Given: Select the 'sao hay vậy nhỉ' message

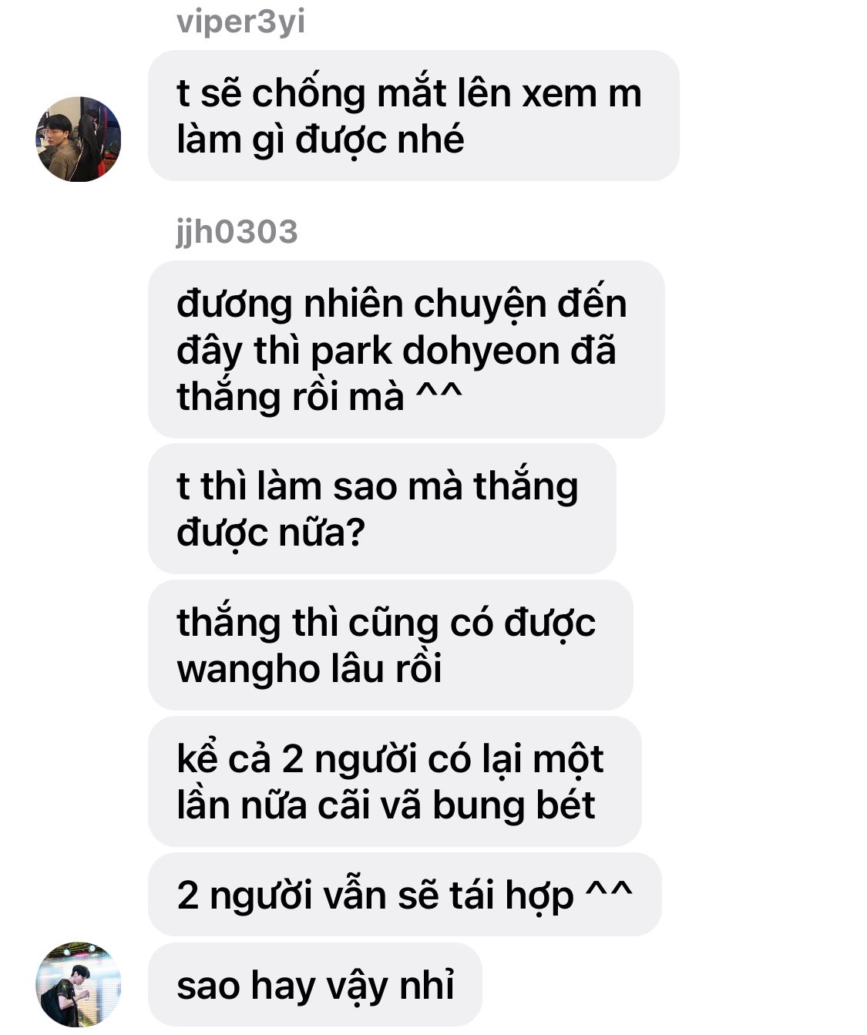Looking at the screenshot, I should point(314,985).
